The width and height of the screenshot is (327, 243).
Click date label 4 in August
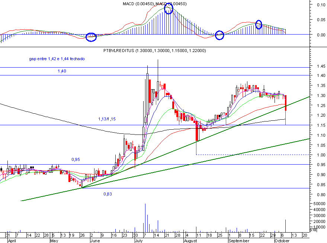[x=187, y=235]
